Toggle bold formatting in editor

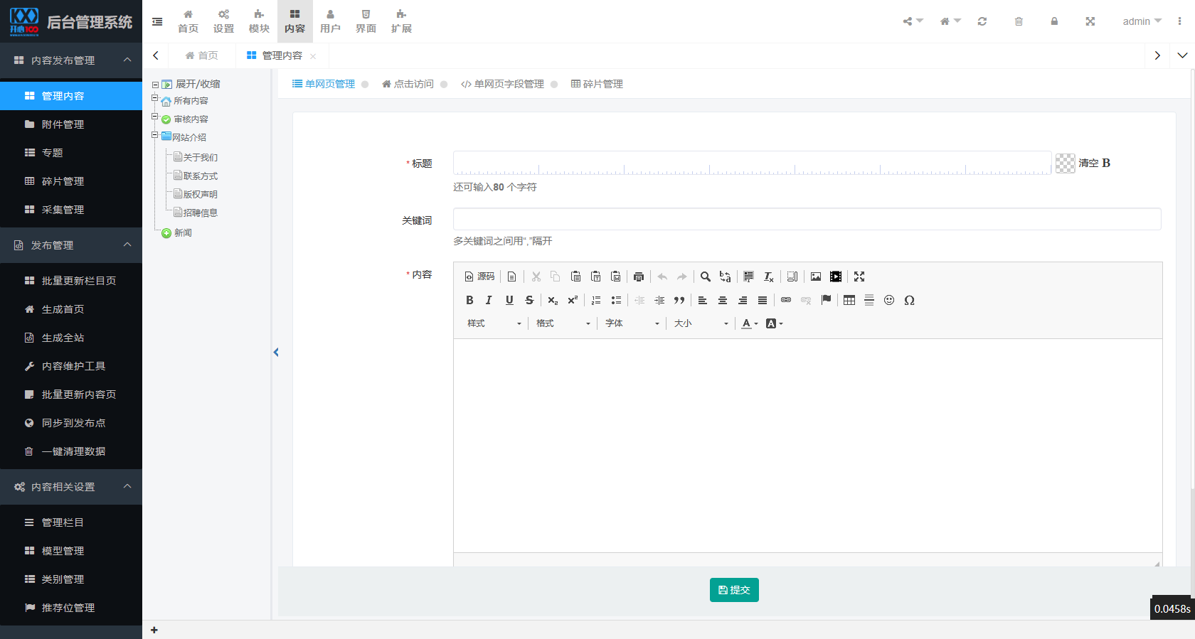(x=469, y=300)
